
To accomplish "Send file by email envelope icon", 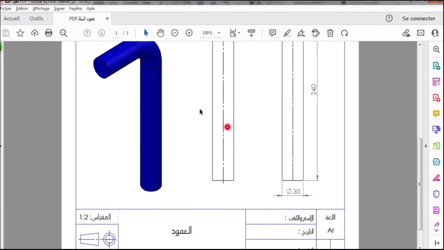I will pyautogui.click(x=421, y=33).
